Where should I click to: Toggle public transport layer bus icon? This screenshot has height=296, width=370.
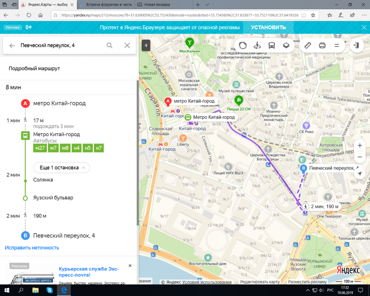pyautogui.click(x=272, y=46)
